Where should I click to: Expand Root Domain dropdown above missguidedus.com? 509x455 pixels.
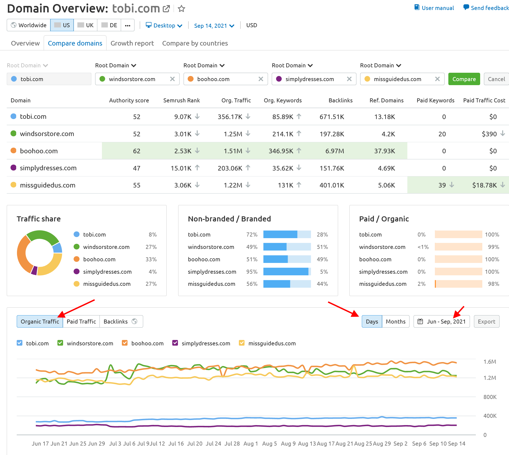pos(381,65)
